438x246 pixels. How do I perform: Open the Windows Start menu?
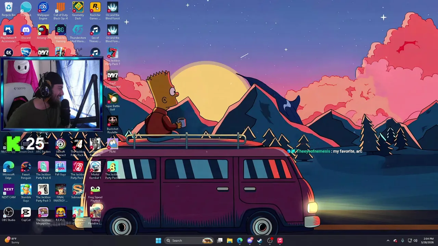click(158, 241)
